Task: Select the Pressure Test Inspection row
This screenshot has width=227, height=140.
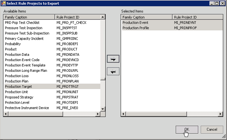Action: point(52,28)
